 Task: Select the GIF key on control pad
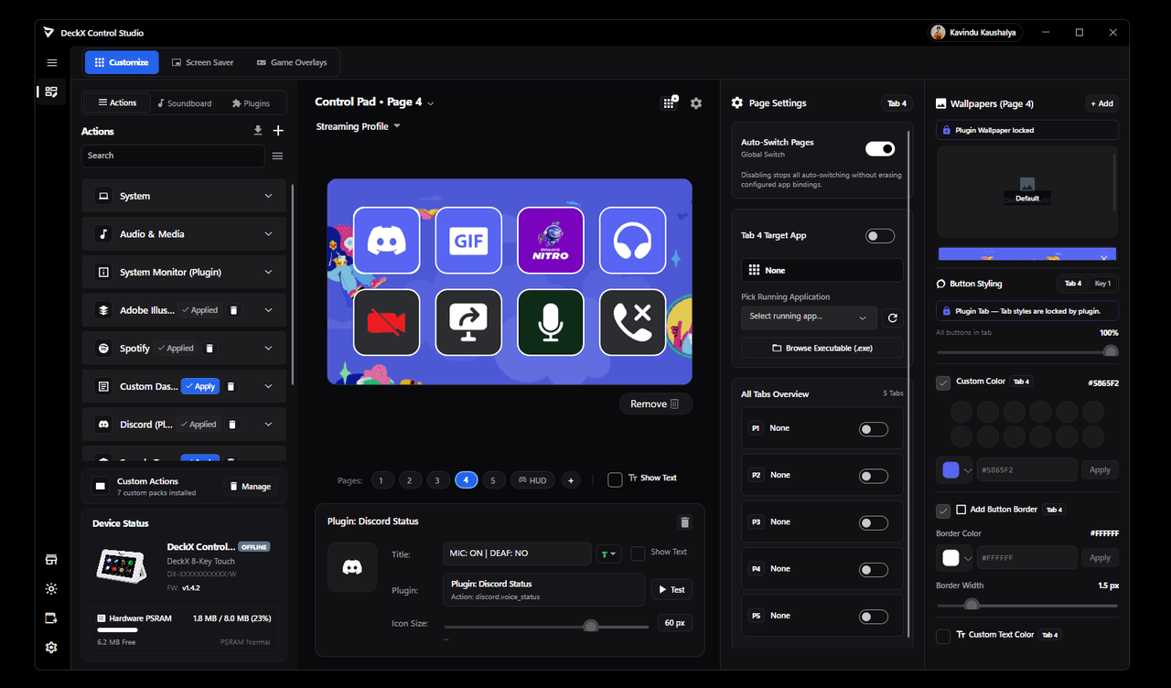pyautogui.click(x=468, y=241)
